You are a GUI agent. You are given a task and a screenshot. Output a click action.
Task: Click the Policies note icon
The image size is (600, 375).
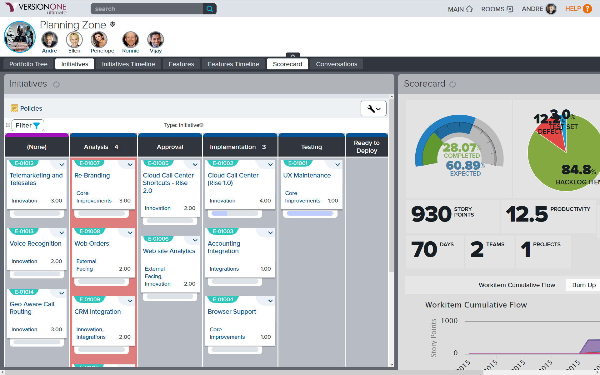(14, 108)
